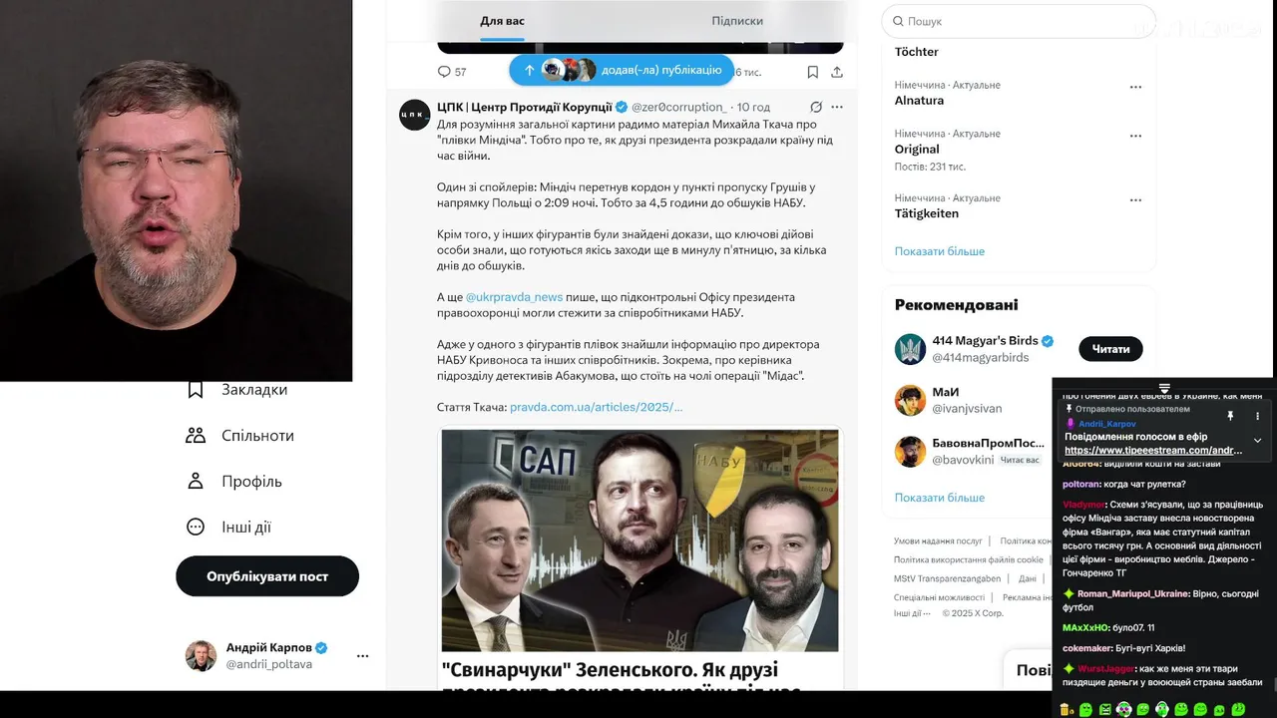Open the more options menu on ЦПК post
This screenshot has height=718, width=1277.
[837, 107]
